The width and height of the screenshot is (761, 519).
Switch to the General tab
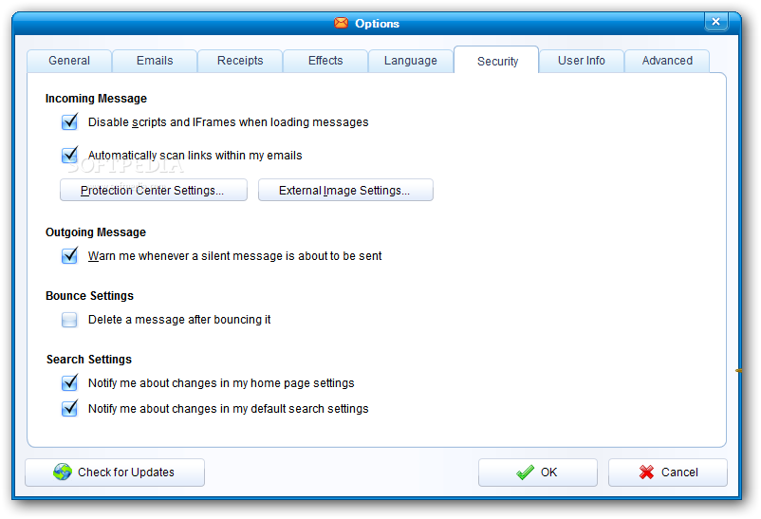pos(69,61)
